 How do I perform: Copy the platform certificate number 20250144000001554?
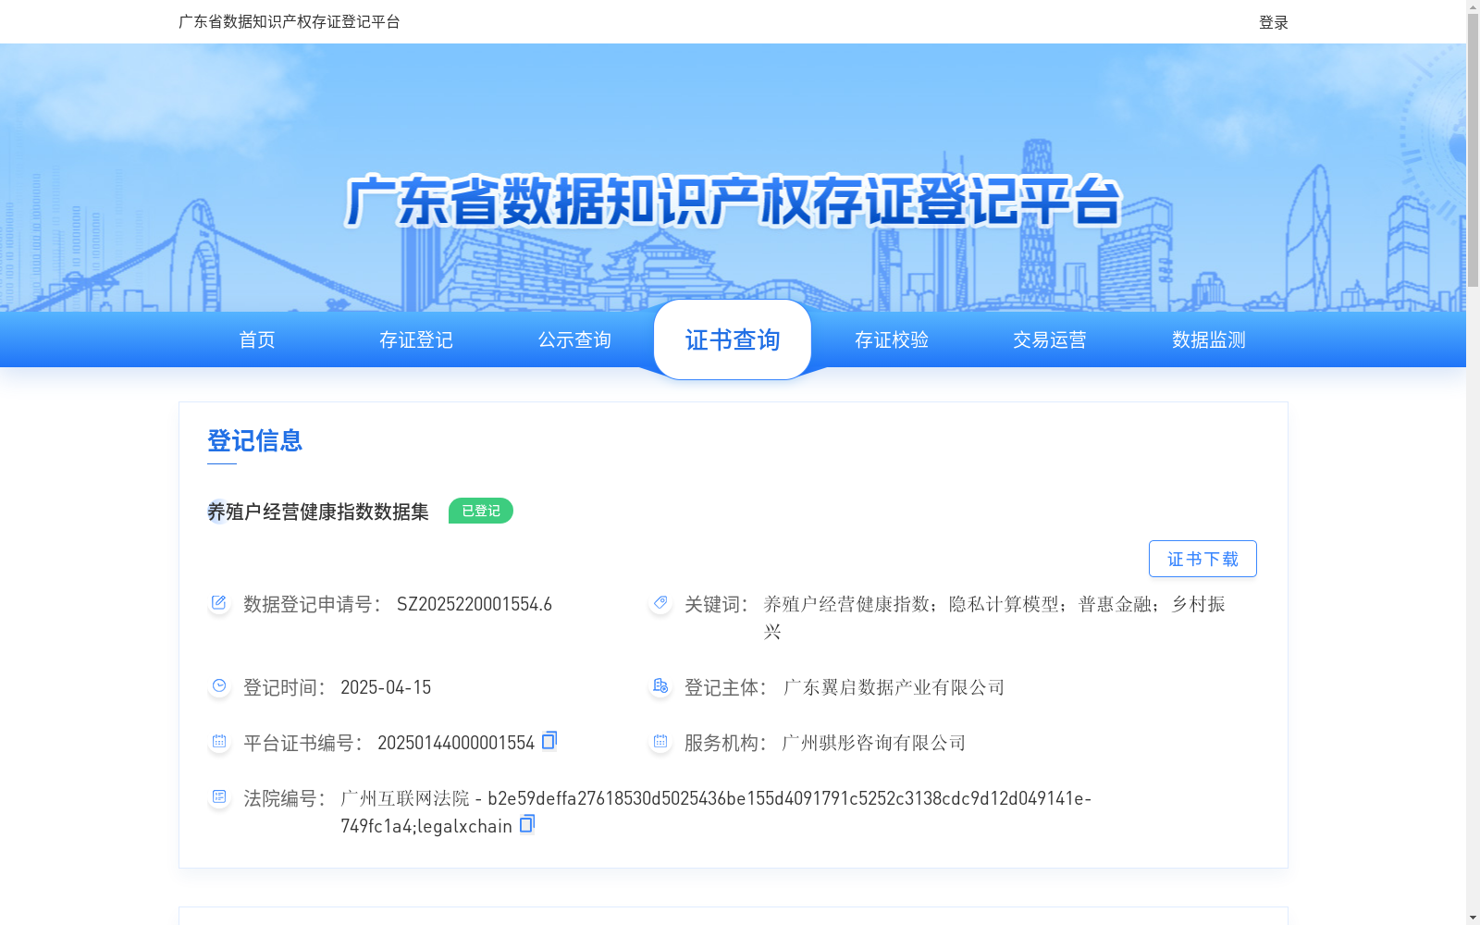(549, 740)
